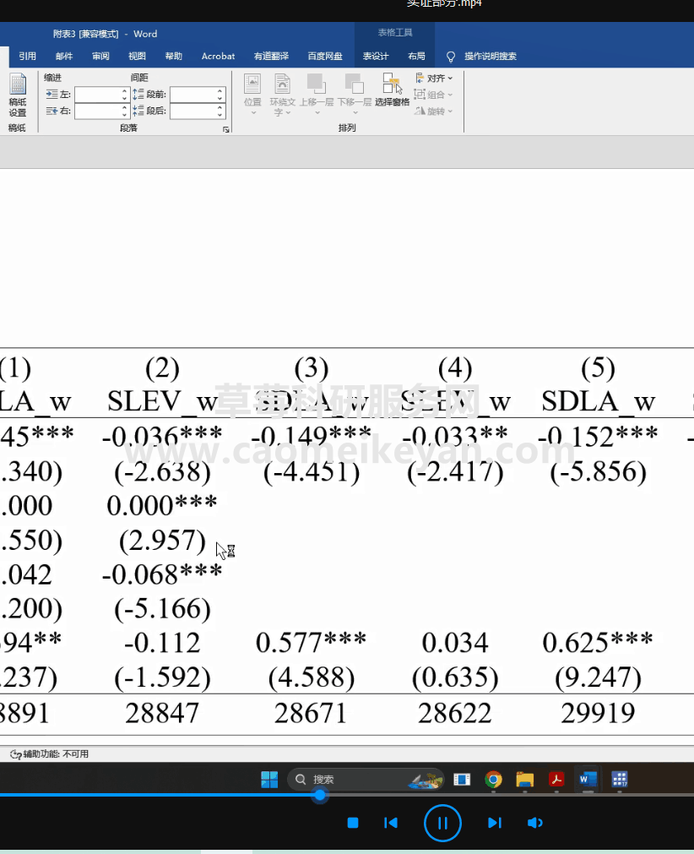Switch to the 邮件 mailings tab

(x=63, y=56)
